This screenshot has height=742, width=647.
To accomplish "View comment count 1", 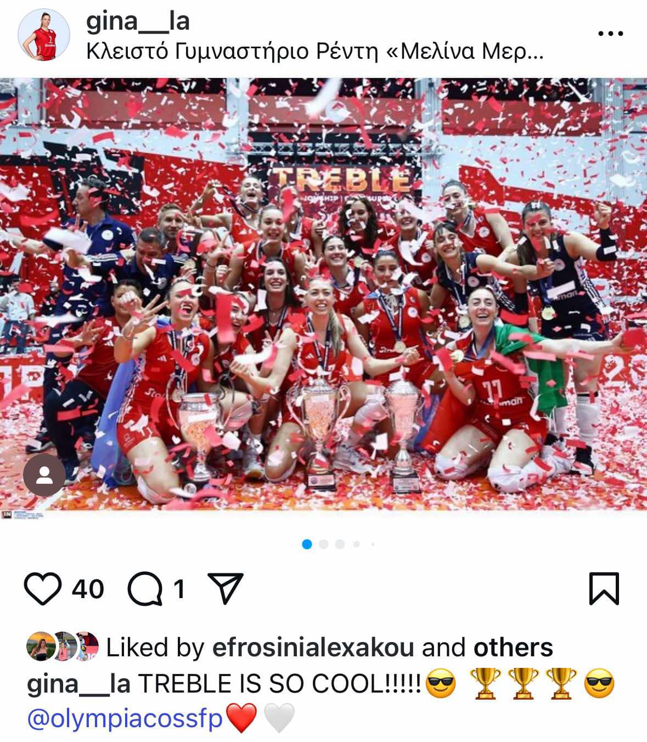I will pos(179,589).
